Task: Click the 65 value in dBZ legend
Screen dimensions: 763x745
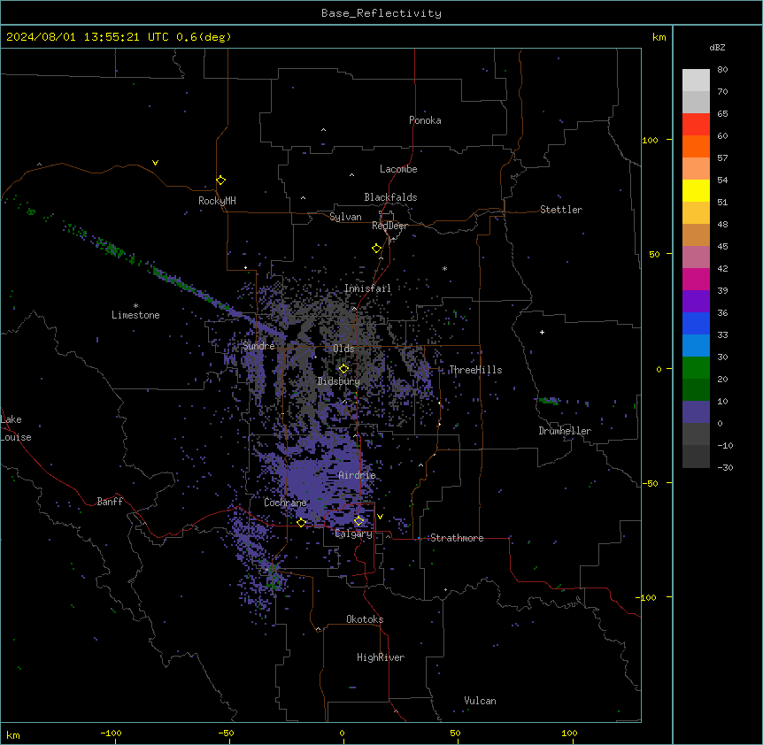Action: click(722, 113)
